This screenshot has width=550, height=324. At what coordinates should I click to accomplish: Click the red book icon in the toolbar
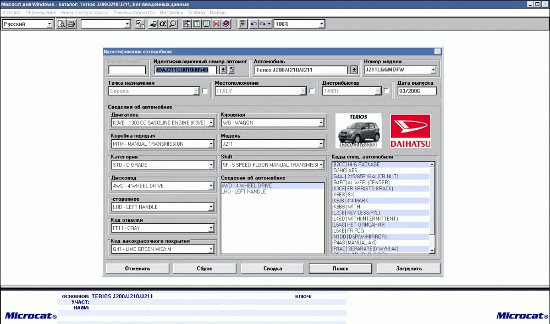click(226, 24)
